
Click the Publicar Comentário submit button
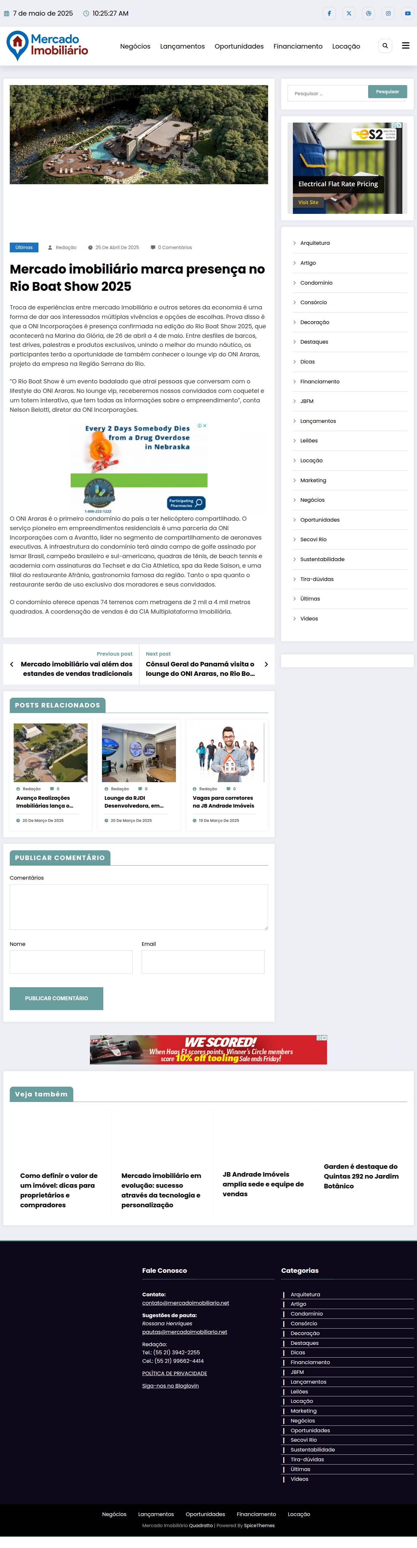click(x=56, y=998)
